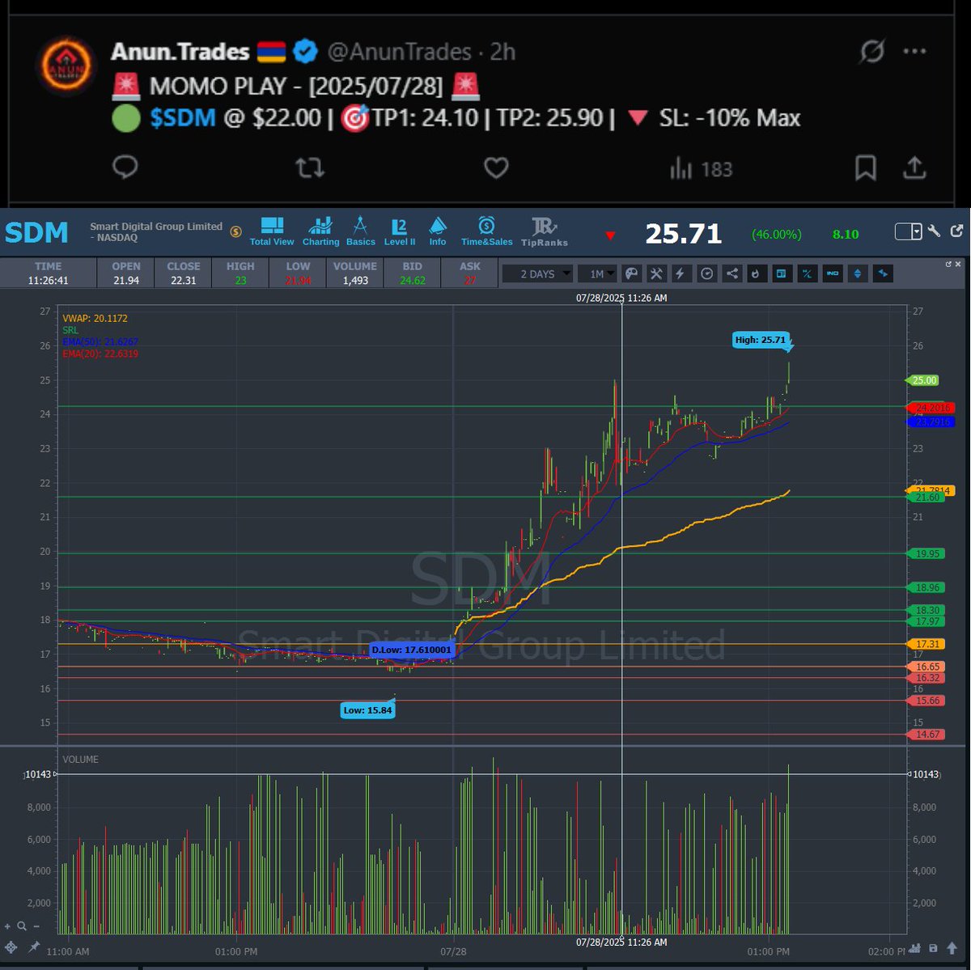
Task: Close the chart panel with small X
Action: tap(958, 265)
